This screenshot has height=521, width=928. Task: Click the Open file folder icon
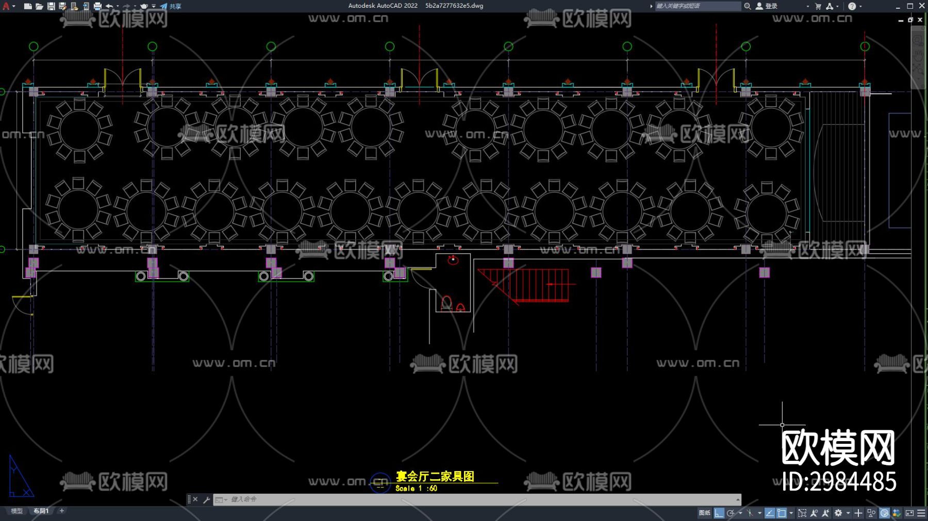39,6
